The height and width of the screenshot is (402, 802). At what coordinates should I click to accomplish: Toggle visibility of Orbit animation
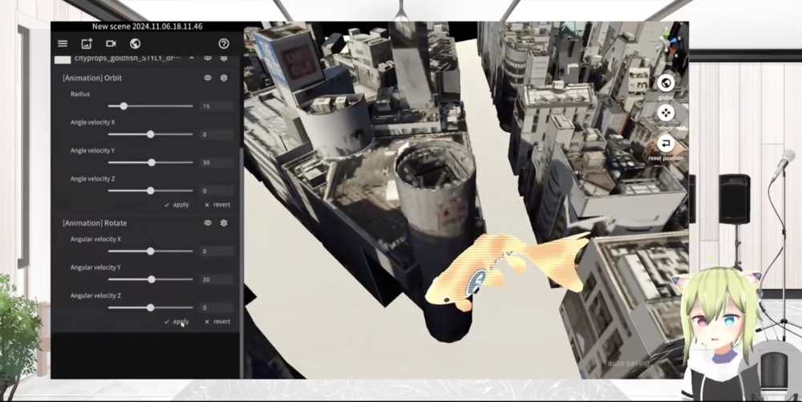tap(208, 78)
